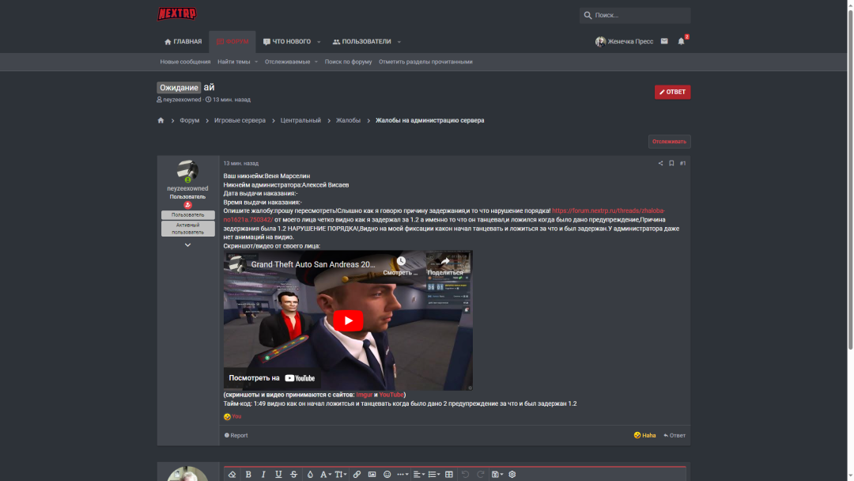Screen dimensions: 854x481
Task: Open the ПОЛЬЗОВАТЕЛИ tab
Action: pyautogui.click(x=361, y=41)
